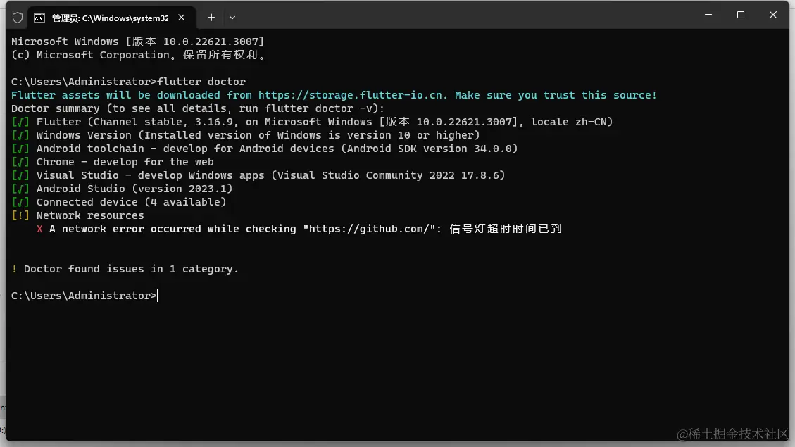The height and width of the screenshot is (447, 795).
Task: Click the green checkmark beside Connected device
Action: (x=20, y=202)
